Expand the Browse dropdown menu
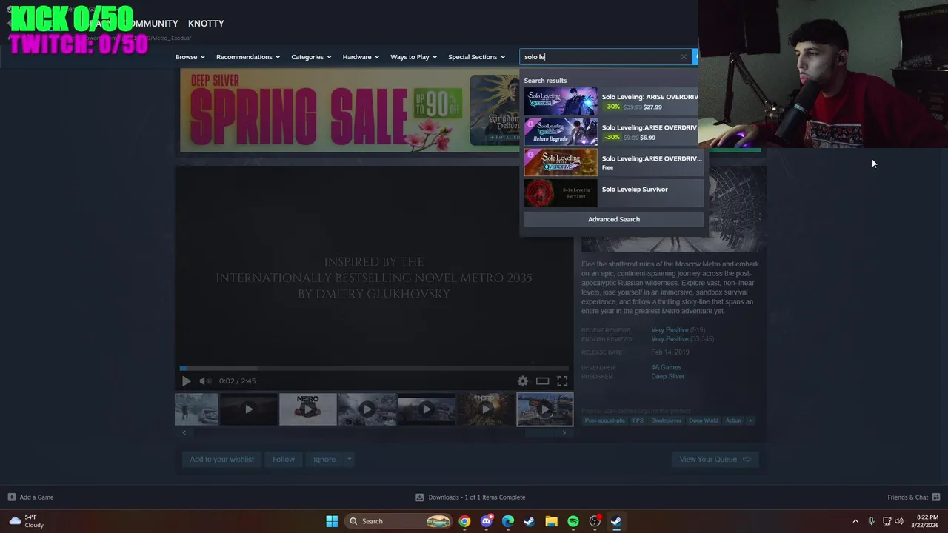This screenshot has width=948, height=533. click(x=190, y=57)
